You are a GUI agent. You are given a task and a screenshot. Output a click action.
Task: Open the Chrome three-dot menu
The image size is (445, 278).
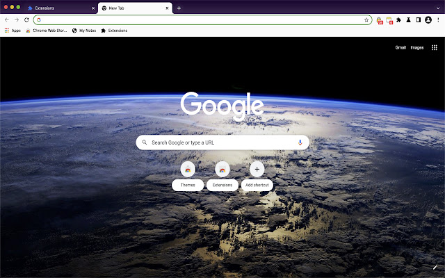click(x=438, y=20)
